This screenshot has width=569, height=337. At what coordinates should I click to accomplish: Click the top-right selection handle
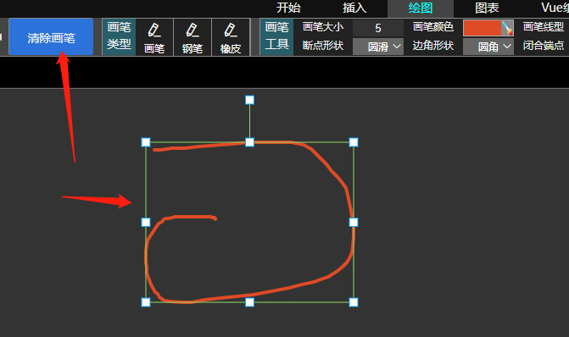pyautogui.click(x=354, y=142)
